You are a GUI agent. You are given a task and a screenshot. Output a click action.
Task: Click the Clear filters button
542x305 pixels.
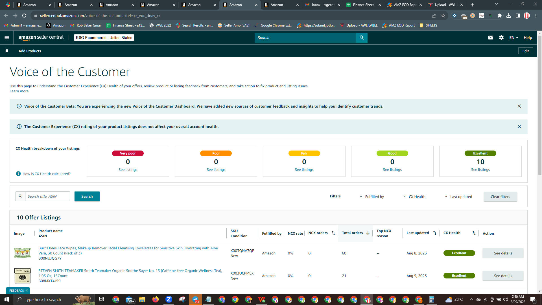[500, 197]
